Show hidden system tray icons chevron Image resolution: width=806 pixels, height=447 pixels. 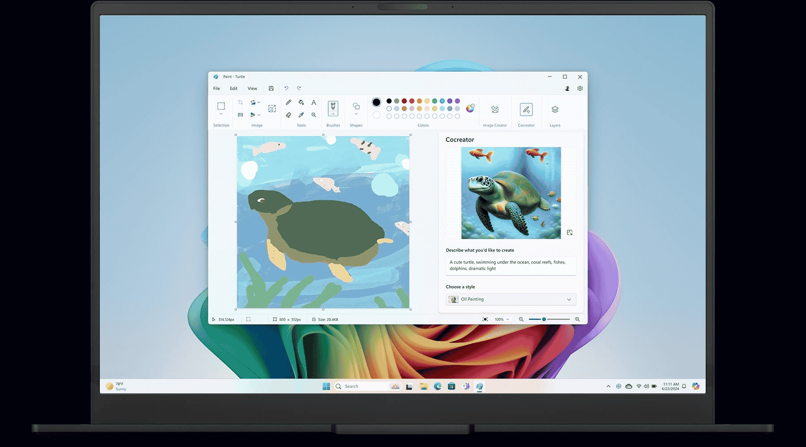(x=608, y=386)
